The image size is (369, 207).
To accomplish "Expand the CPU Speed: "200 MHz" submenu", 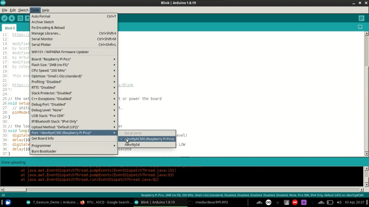I will click(x=74, y=70).
